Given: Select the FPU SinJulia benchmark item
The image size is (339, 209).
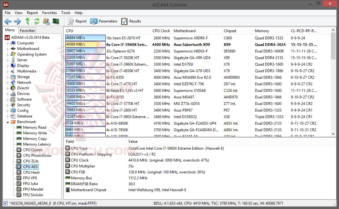Looking at the screenshot, I should [33, 195].
